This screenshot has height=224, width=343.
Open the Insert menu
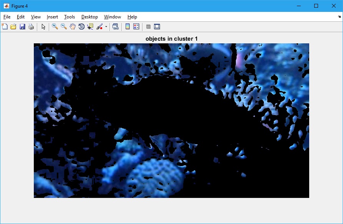(52, 17)
